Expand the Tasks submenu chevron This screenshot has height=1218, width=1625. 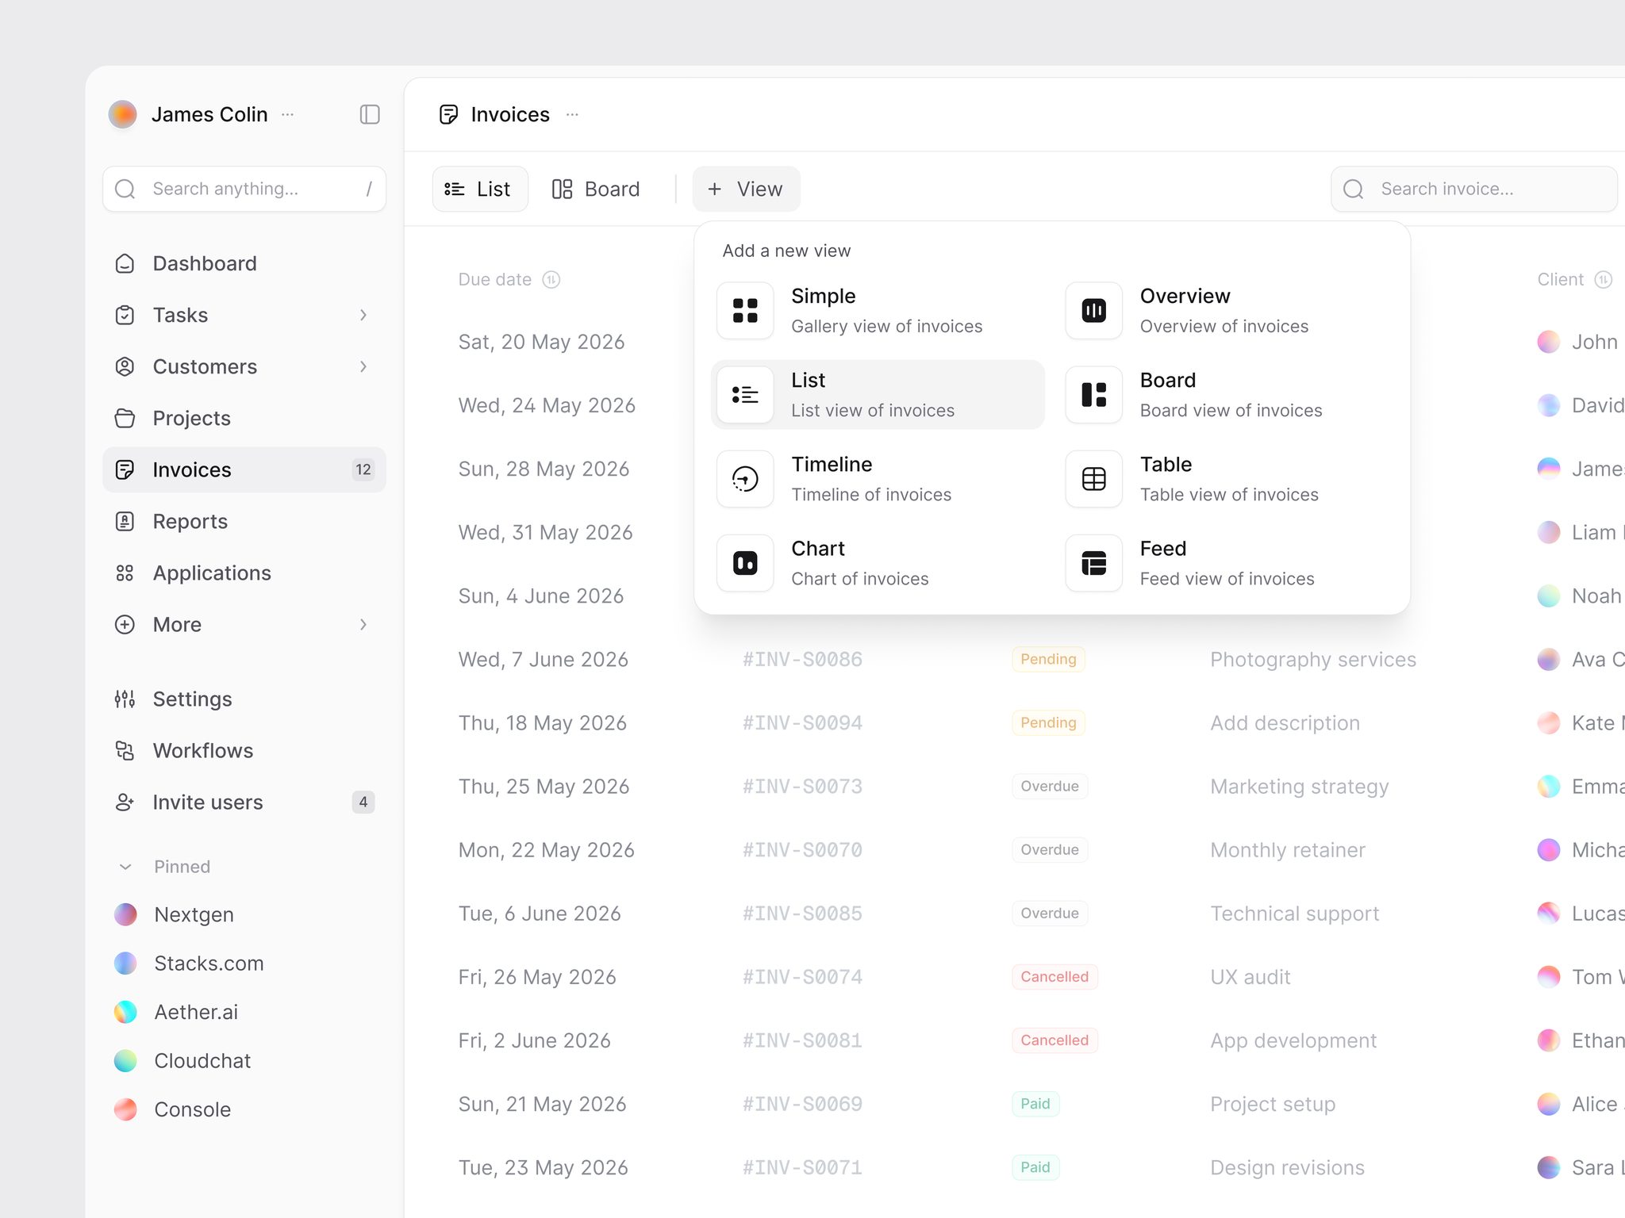(x=363, y=315)
